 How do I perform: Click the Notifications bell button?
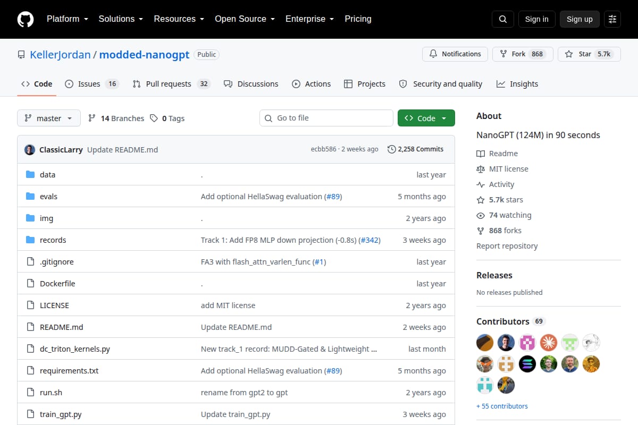455,54
